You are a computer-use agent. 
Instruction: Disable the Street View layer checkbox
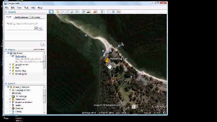point(10,99)
